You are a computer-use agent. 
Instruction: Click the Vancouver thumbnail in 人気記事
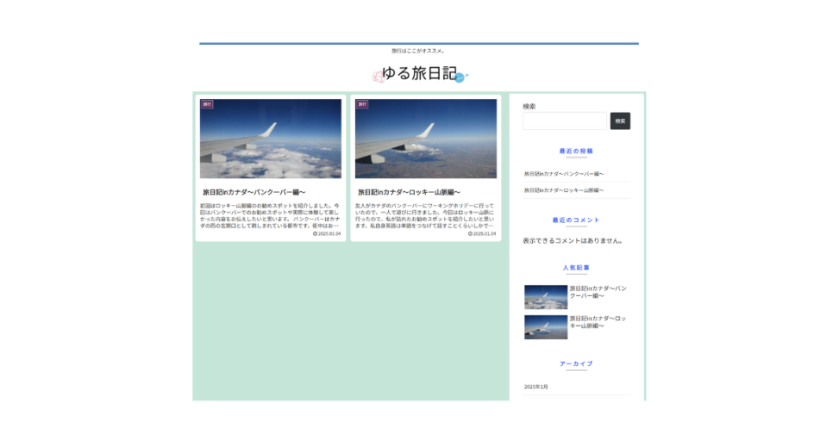[545, 297]
